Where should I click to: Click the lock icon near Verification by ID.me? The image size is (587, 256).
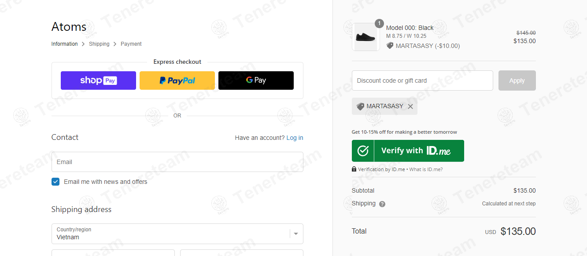(x=354, y=169)
